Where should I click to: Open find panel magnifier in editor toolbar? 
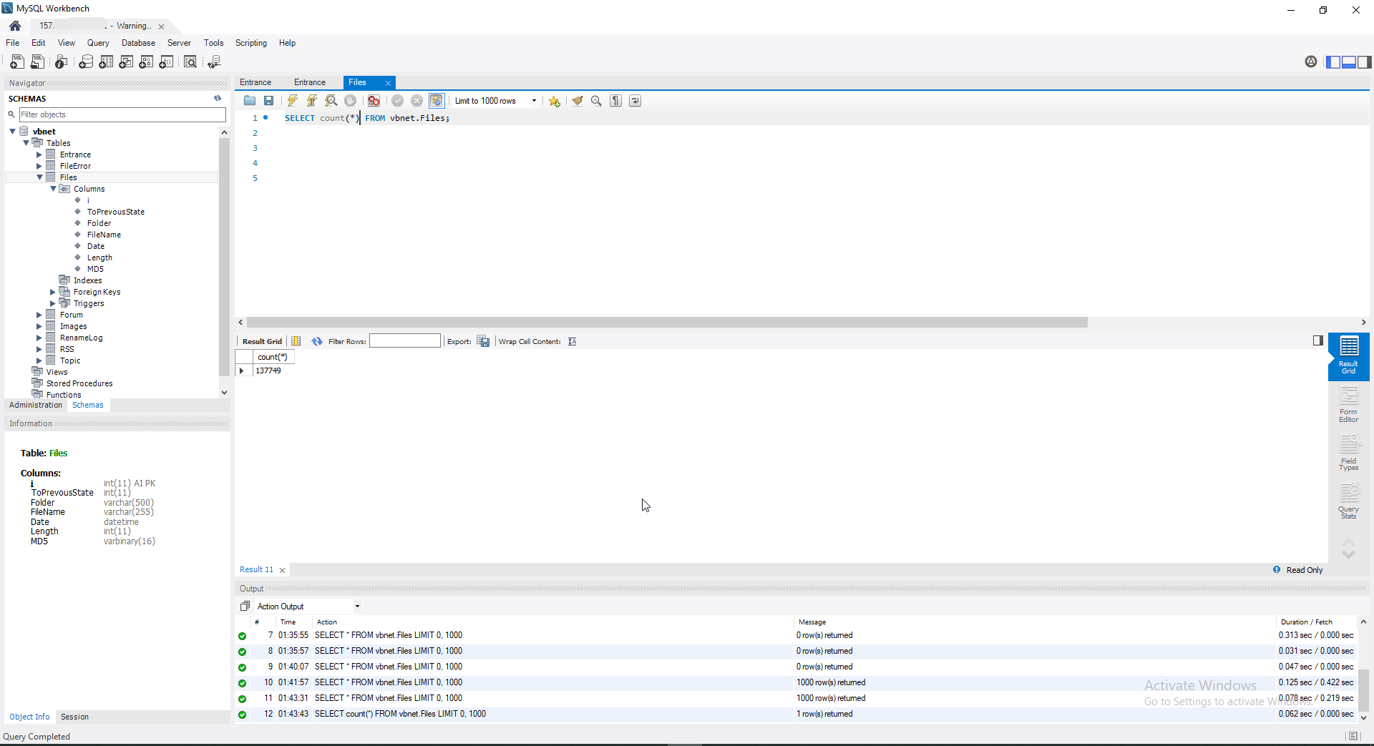(597, 101)
